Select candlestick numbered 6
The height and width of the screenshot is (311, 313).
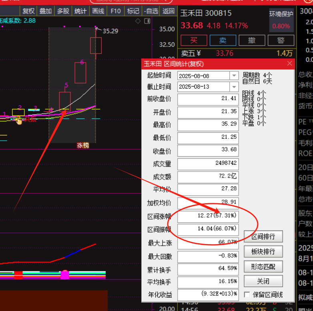[80, 73]
